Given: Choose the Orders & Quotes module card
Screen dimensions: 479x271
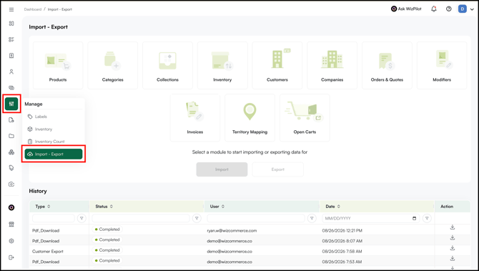Looking at the screenshot, I should pyautogui.click(x=387, y=65).
